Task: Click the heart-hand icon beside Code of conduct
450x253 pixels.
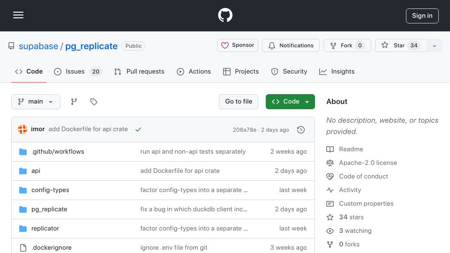Action: coord(330,177)
